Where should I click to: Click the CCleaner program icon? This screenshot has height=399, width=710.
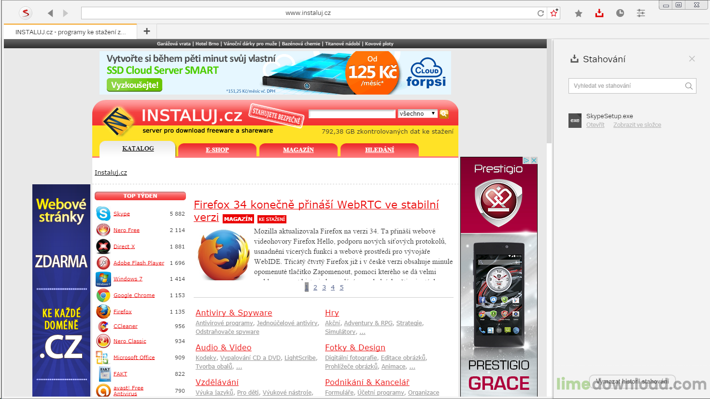pyautogui.click(x=103, y=326)
